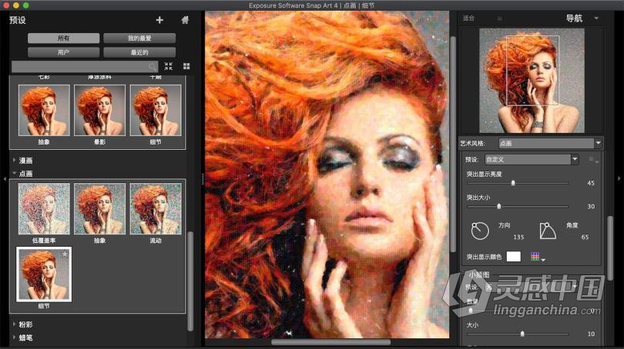Open the 预设 自定义 dropdown

click(x=532, y=160)
